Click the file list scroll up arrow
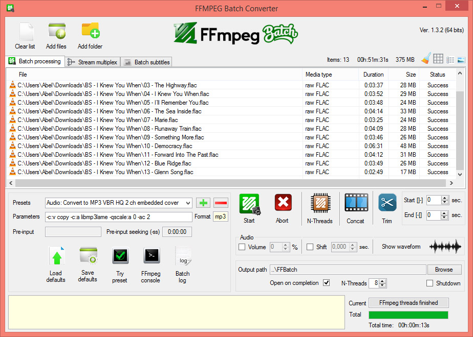 pyautogui.click(x=460, y=73)
